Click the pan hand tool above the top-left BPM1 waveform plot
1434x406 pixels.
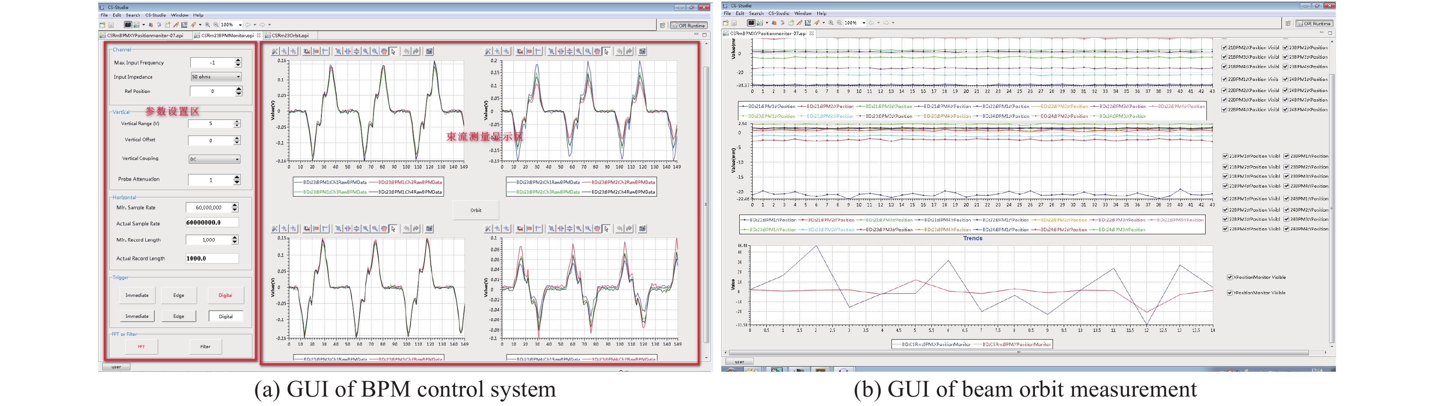384,52
